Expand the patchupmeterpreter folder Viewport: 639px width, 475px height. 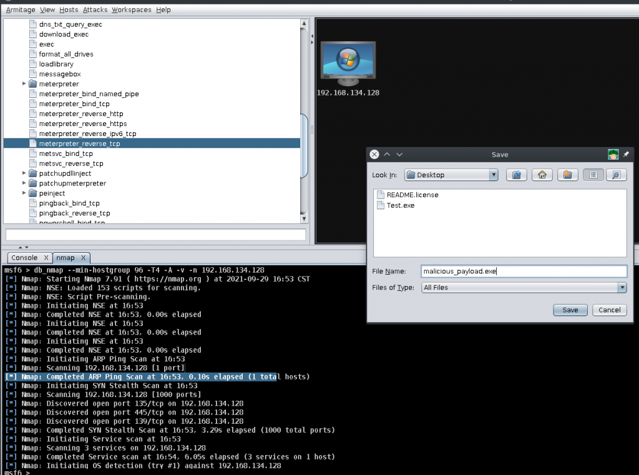point(24,183)
